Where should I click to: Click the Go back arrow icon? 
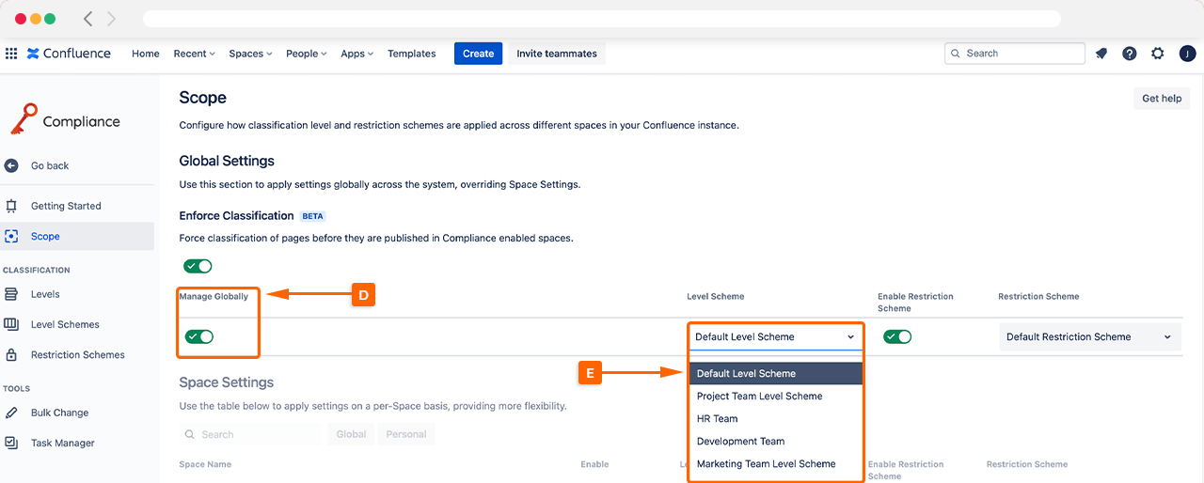pos(11,165)
